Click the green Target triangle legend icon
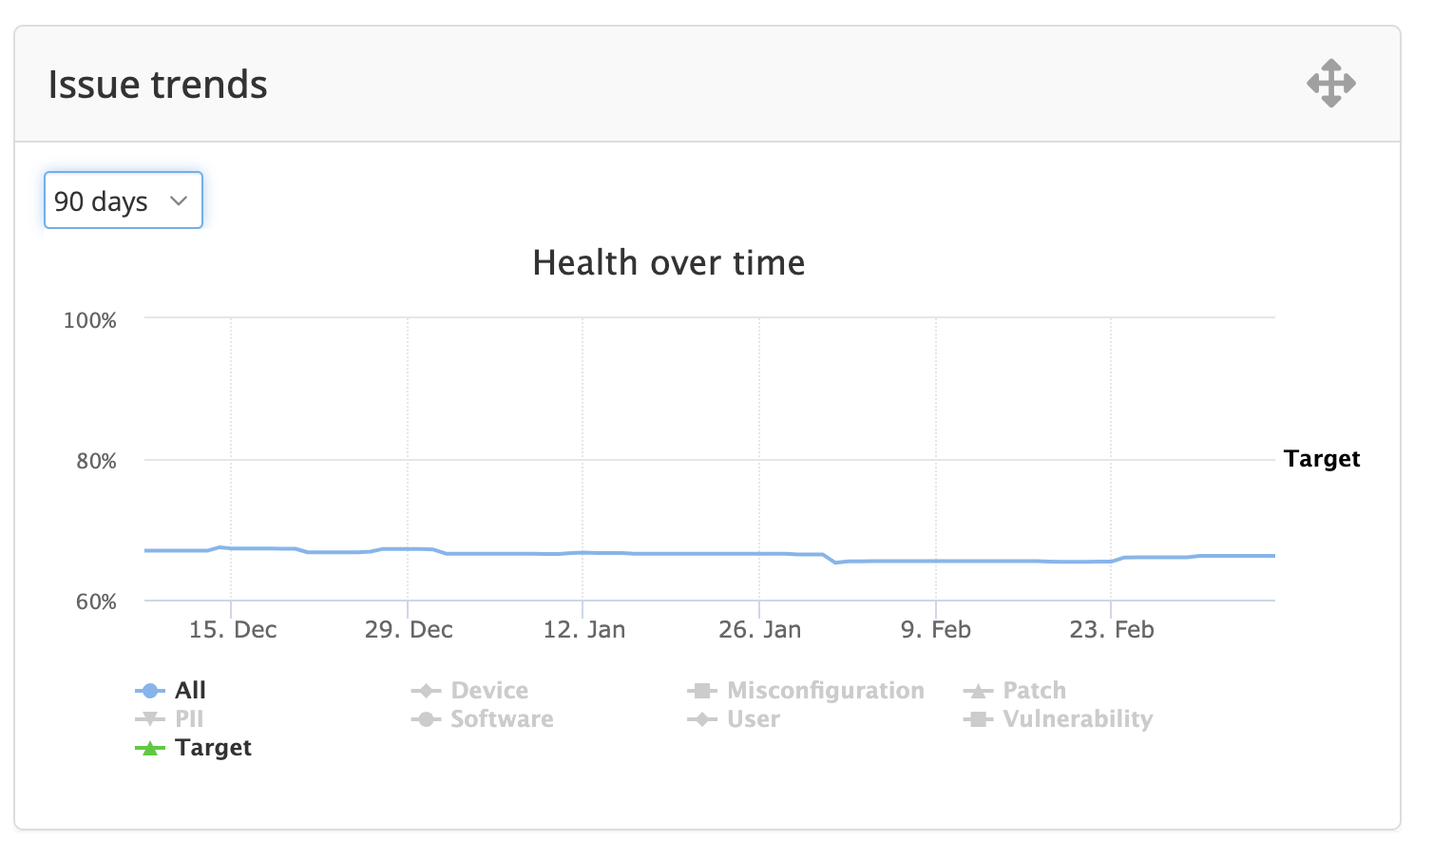Image resolution: width=1433 pixels, height=859 pixels. point(150,748)
